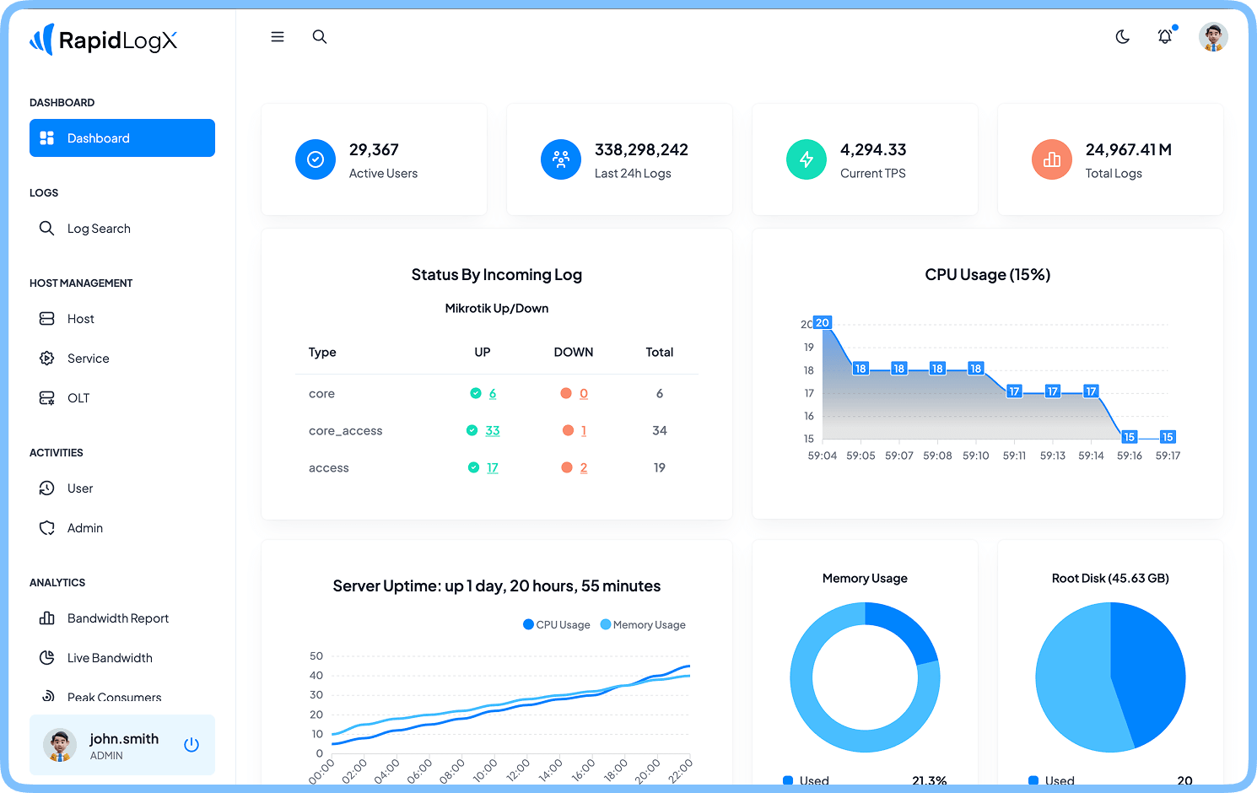Viewport: 1257px width, 793px height.
Task: Open search with the magnifier icon
Action: (x=320, y=37)
